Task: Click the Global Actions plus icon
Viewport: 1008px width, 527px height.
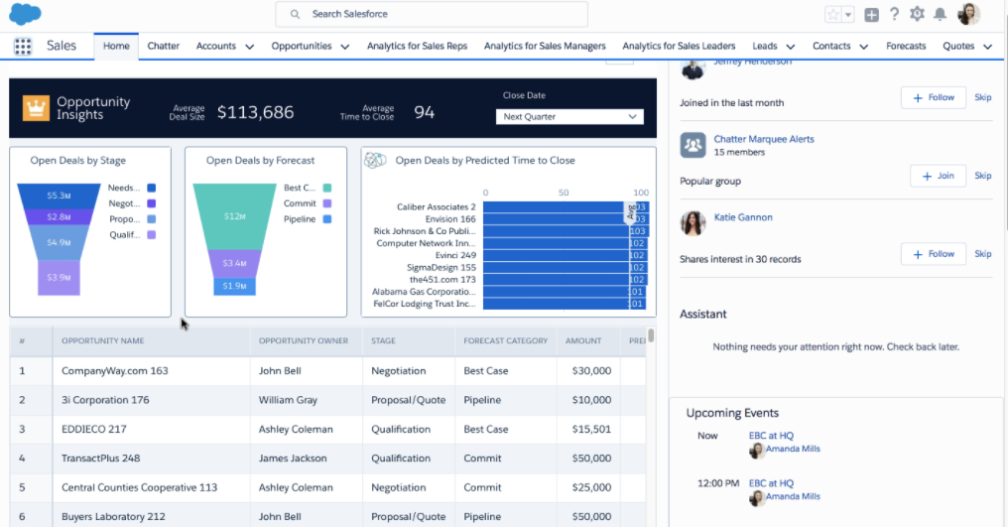Action: click(x=871, y=14)
